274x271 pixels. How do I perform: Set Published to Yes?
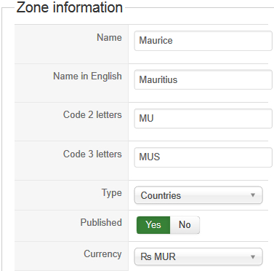(153, 225)
